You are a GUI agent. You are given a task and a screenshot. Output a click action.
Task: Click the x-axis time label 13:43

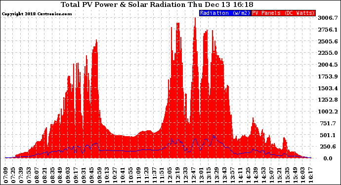[x=225, y=175]
